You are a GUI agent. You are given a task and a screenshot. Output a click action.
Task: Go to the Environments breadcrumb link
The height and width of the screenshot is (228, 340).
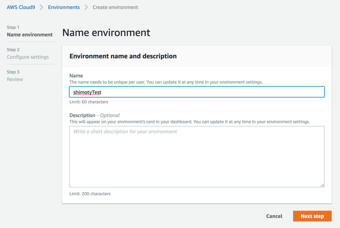pyautogui.click(x=64, y=7)
